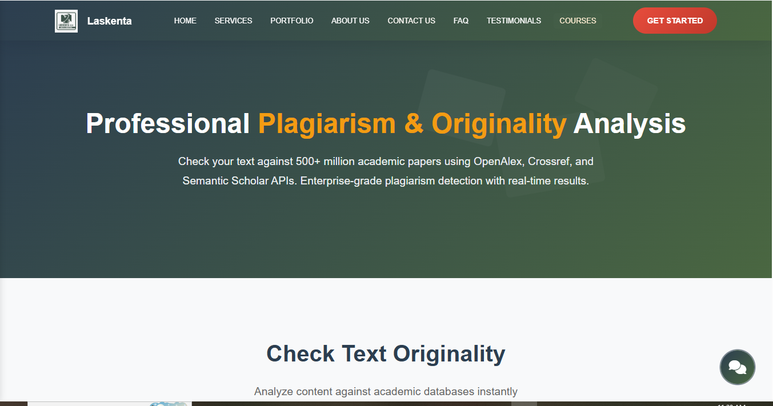The image size is (773, 406).
Task: Click the GET STARTED button
Action: point(675,20)
